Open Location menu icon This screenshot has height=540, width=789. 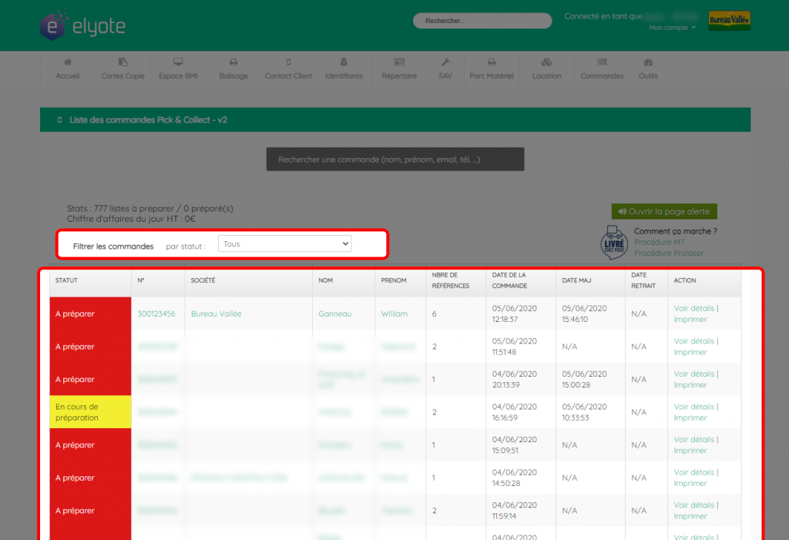click(546, 62)
